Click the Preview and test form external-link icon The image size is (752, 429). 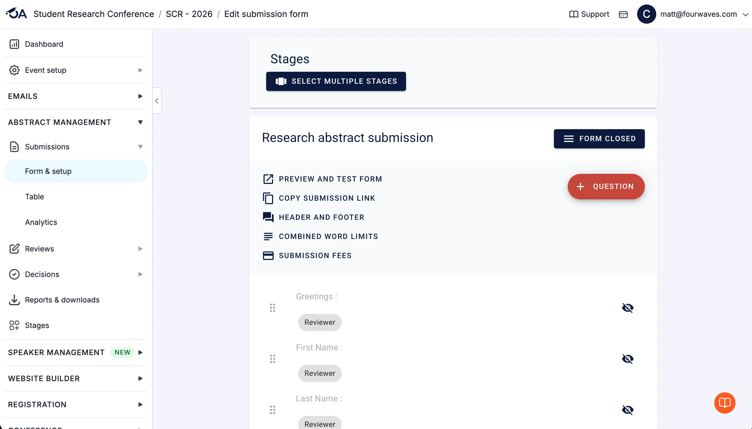[x=268, y=179]
